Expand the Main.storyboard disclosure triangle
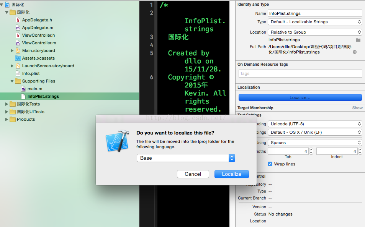The image size is (365, 227). [x=12, y=51]
